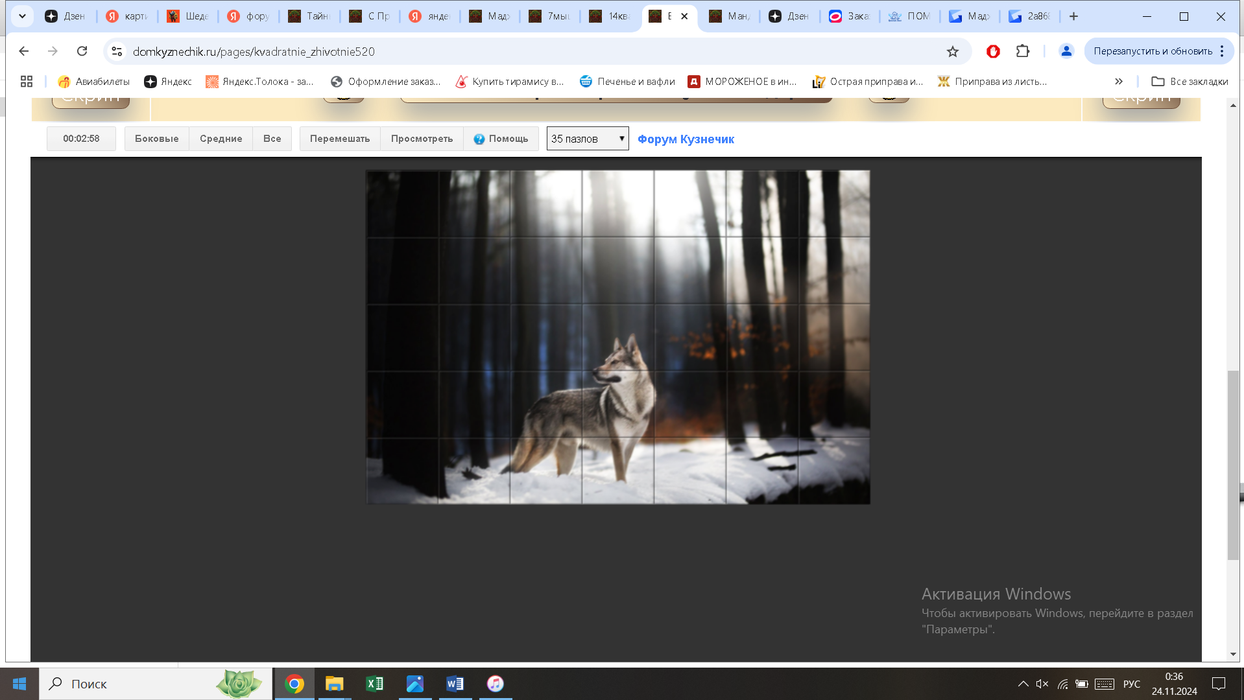Screen dimensions: 1244x700
Task: Open Яндекс.Толока bookmark
Action: [259, 81]
